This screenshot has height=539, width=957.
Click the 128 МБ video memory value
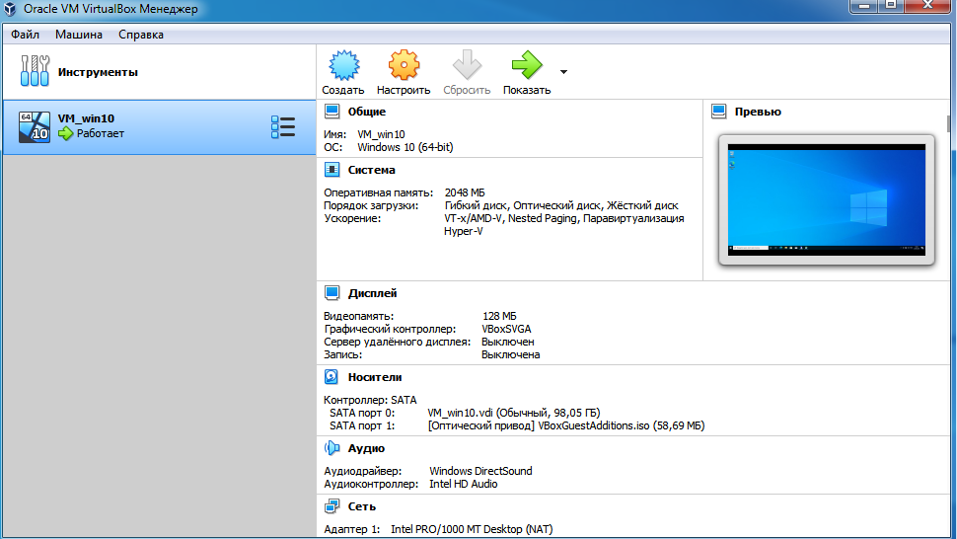[499, 316]
